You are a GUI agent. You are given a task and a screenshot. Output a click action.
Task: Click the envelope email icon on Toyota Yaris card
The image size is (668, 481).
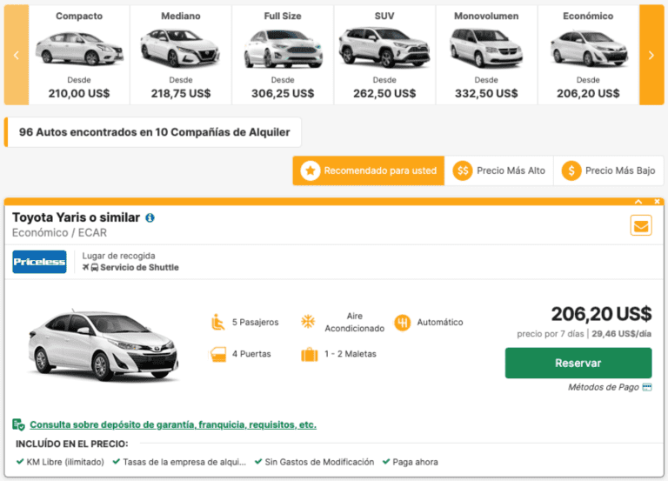[x=641, y=225]
